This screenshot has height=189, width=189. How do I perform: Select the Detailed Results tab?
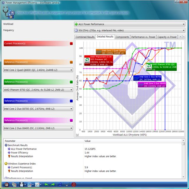tap(105, 37)
